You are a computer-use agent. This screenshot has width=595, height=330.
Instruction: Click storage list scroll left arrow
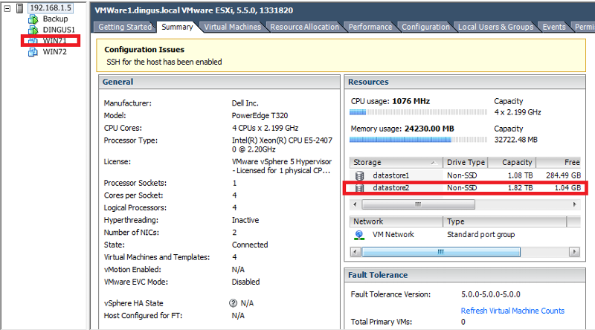click(x=356, y=204)
